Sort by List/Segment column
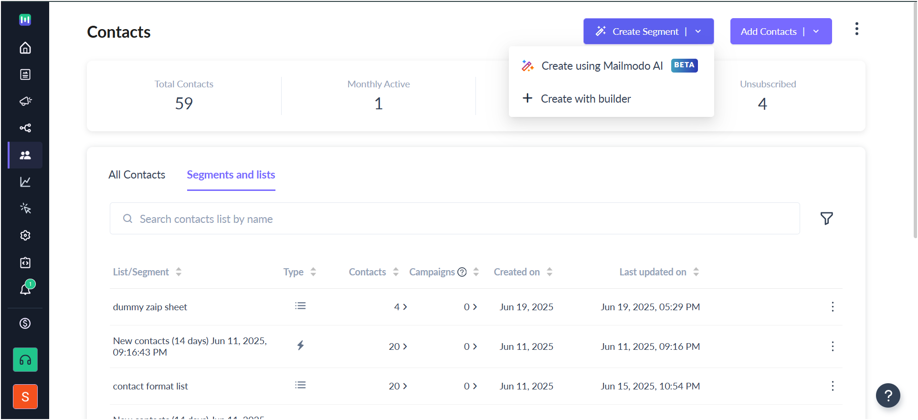This screenshot has width=918, height=420. [x=179, y=272]
